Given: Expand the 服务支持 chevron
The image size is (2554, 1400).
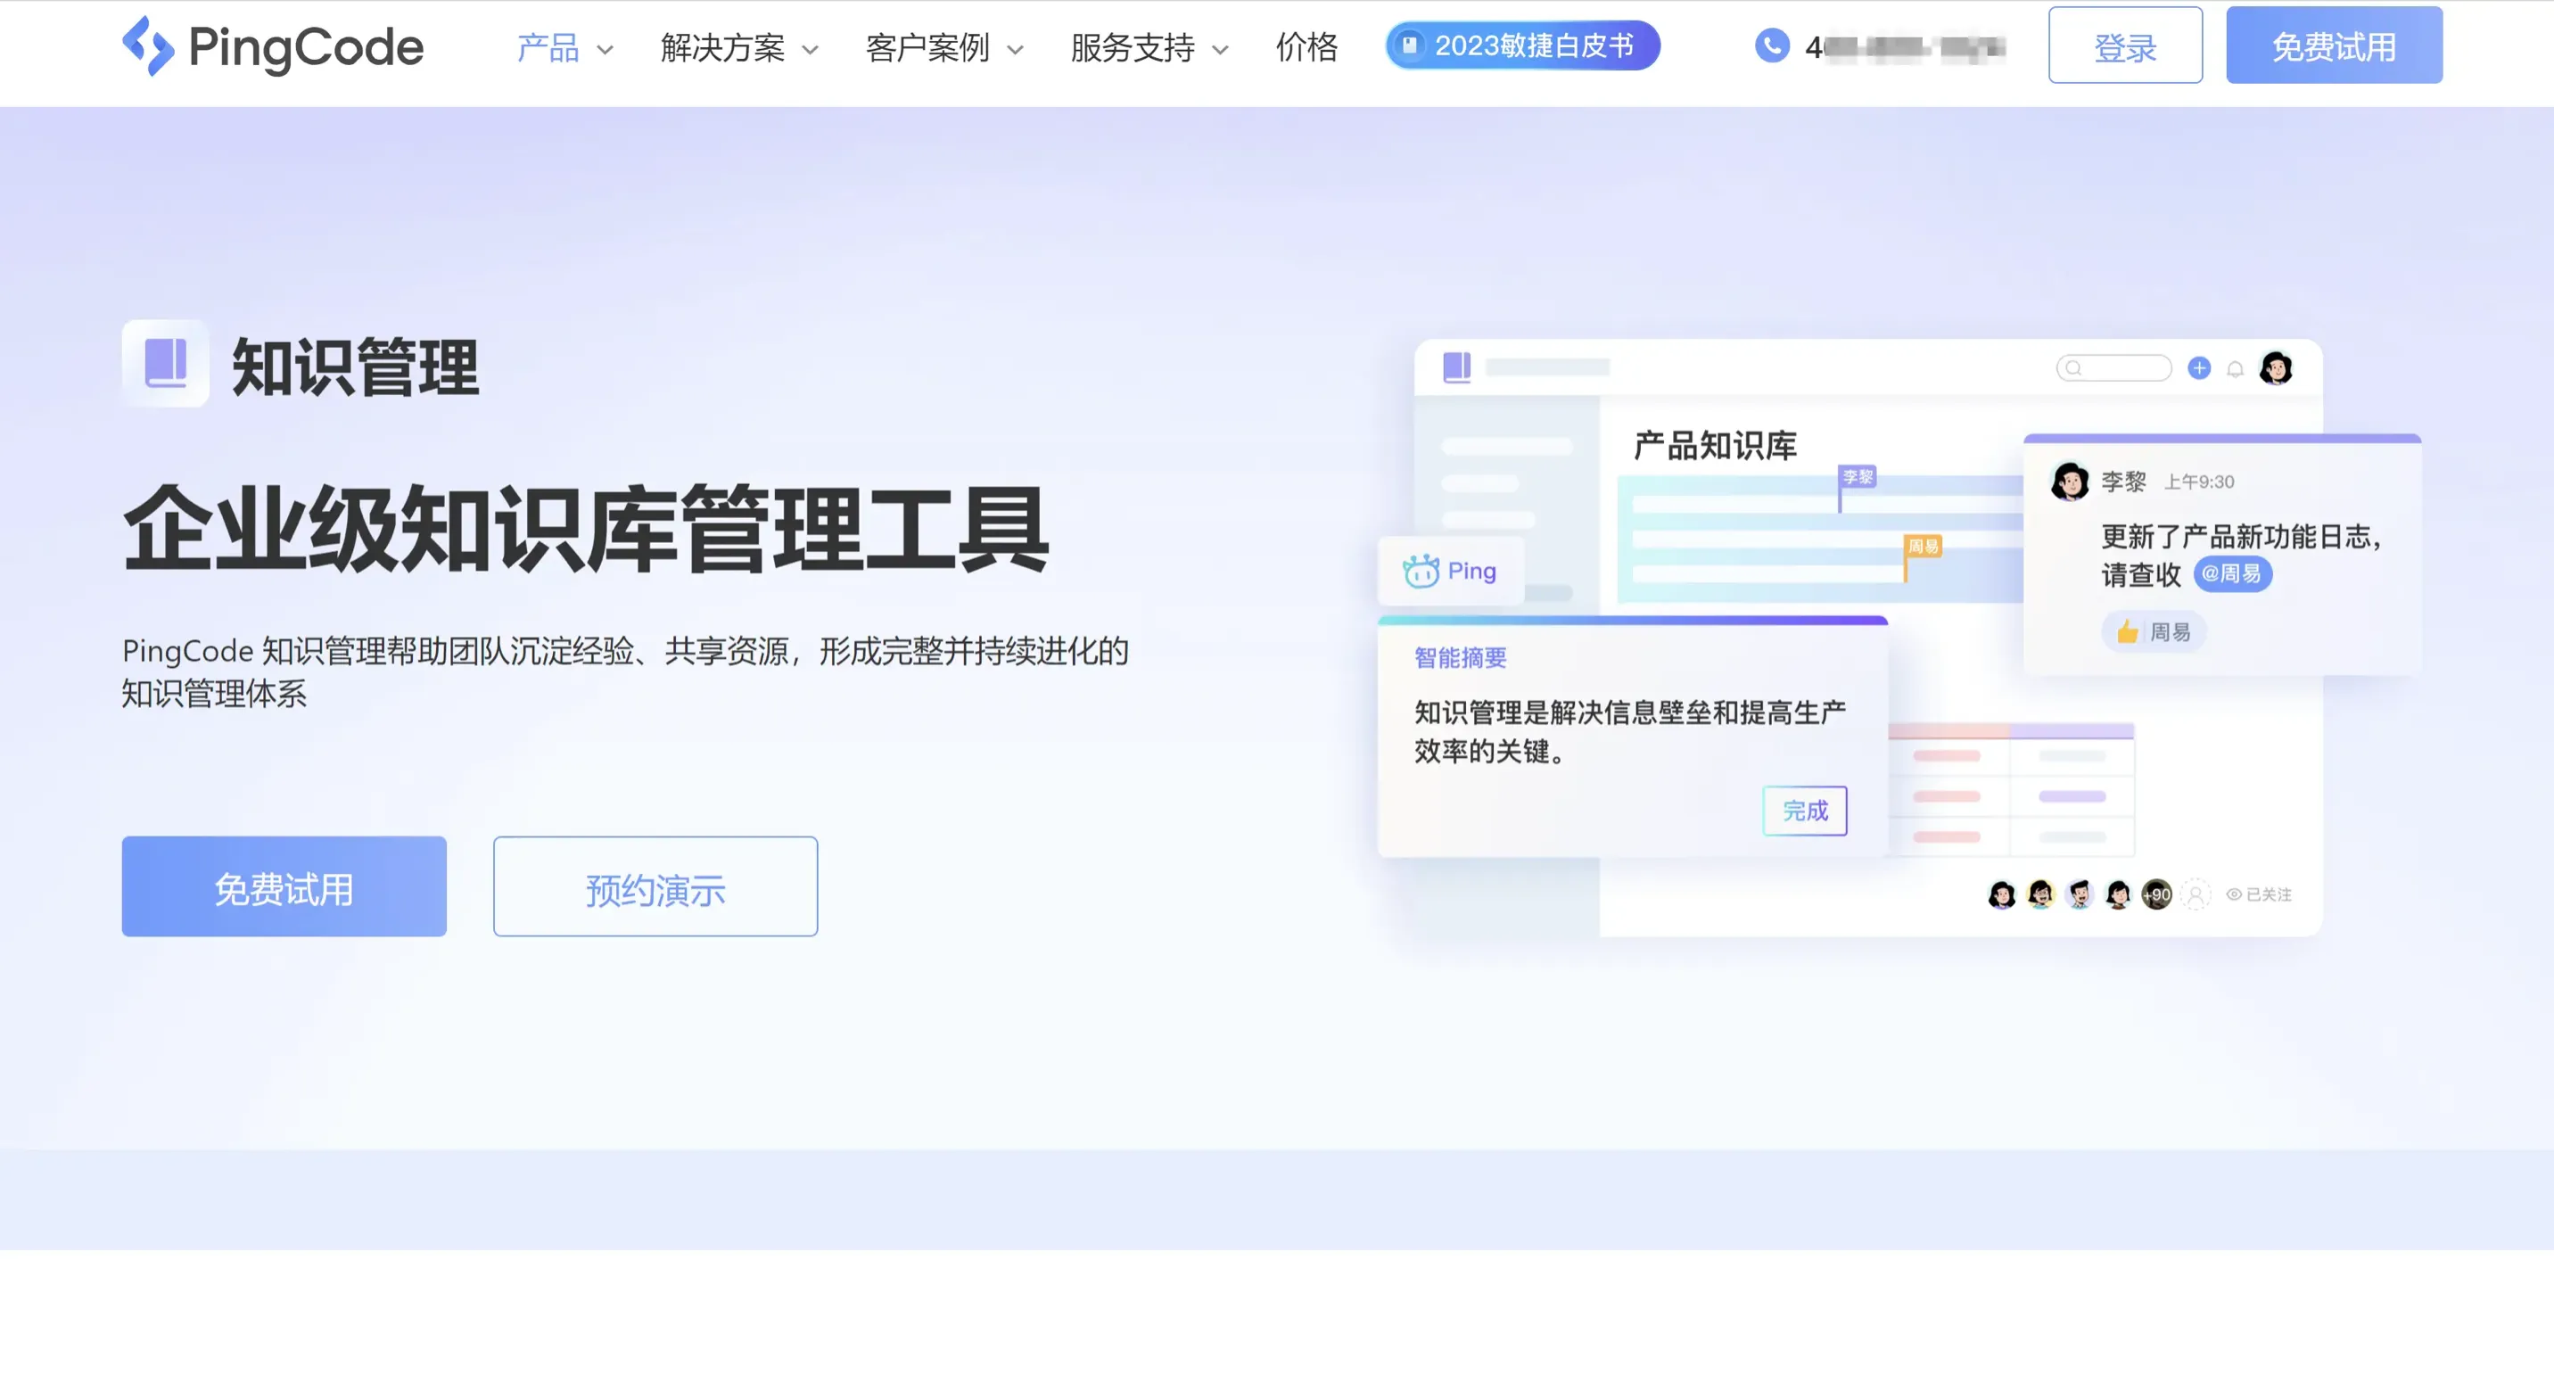Looking at the screenshot, I should pyautogui.click(x=1221, y=50).
